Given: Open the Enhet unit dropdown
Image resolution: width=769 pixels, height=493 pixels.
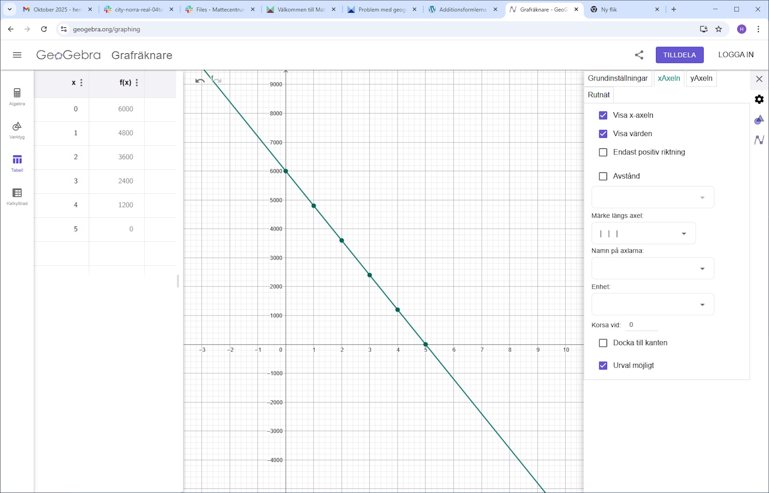Looking at the screenshot, I should pyautogui.click(x=652, y=304).
